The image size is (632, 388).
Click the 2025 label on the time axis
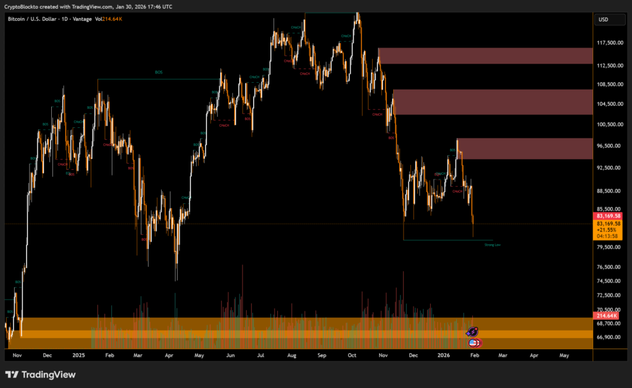pyautogui.click(x=78, y=356)
